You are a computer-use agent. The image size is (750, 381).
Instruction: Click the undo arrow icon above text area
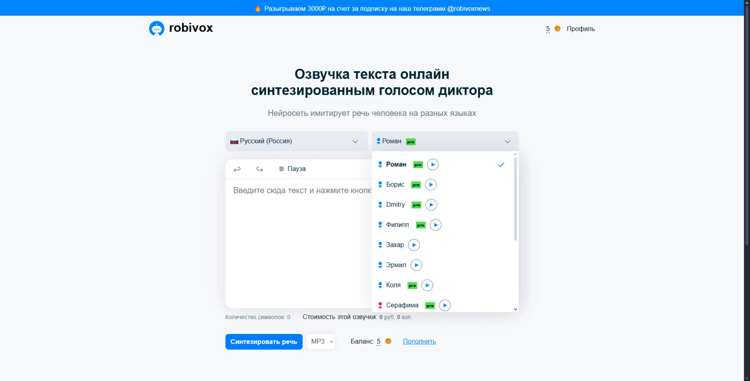click(237, 169)
